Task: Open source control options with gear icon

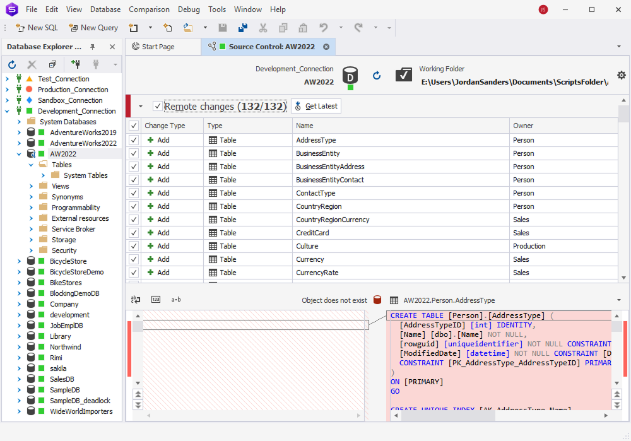Action: 622,75
